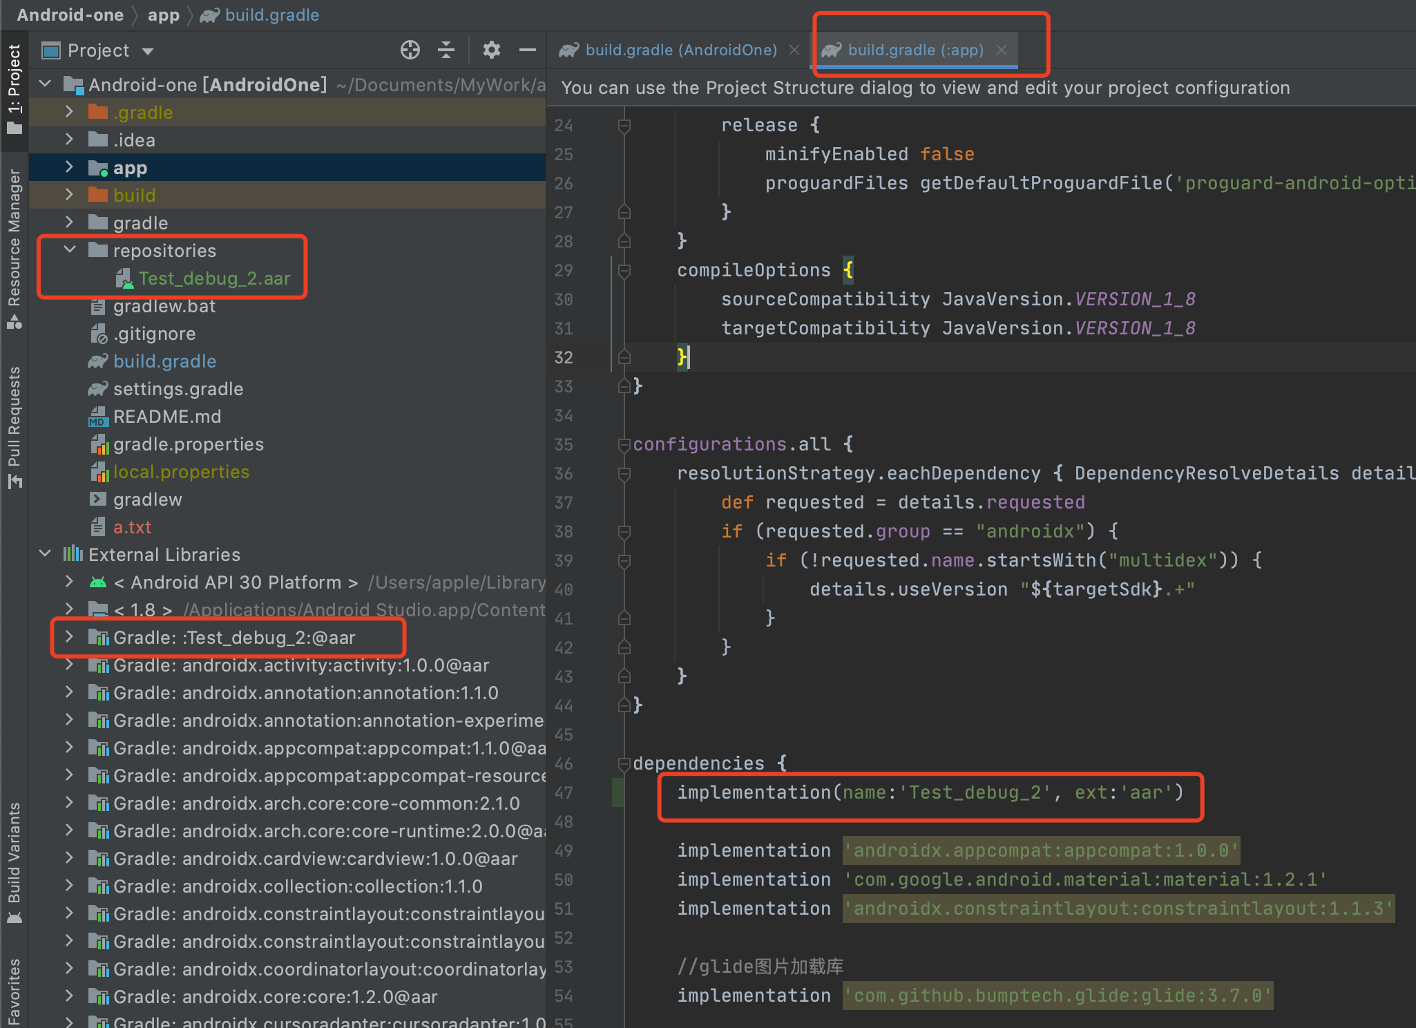
Task: Toggle fold marker on dependencies line 46
Action: 624,763
